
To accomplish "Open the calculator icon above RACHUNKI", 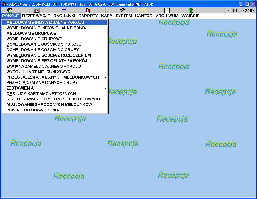I will point(64,10).
